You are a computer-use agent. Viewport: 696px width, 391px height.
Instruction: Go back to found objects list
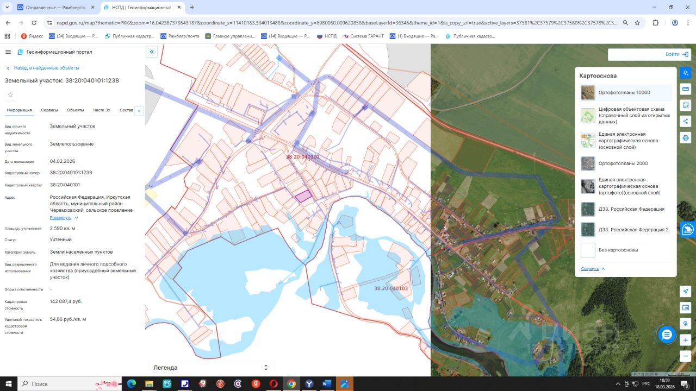click(43, 68)
